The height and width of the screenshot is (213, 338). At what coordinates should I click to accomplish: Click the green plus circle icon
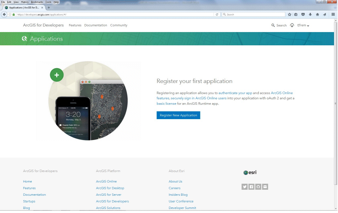point(57,75)
